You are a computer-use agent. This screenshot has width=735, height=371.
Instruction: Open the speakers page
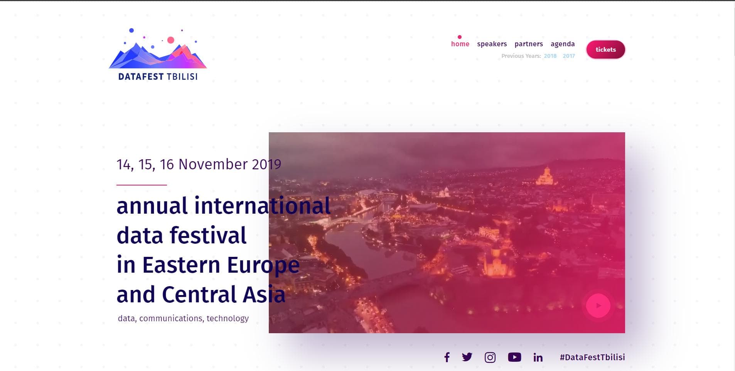tap(492, 44)
